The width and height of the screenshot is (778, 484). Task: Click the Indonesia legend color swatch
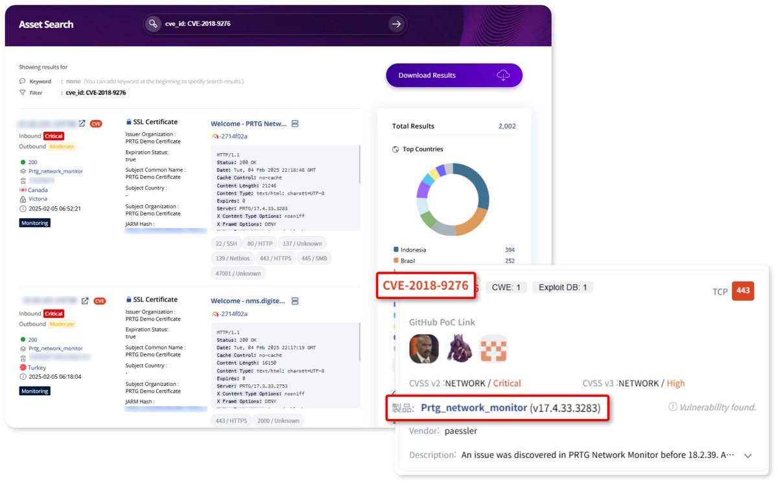tap(395, 250)
